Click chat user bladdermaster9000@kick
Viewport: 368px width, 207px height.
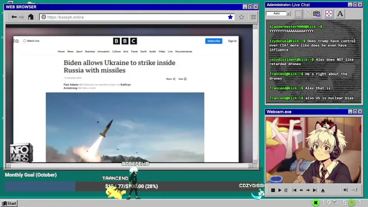296,26
